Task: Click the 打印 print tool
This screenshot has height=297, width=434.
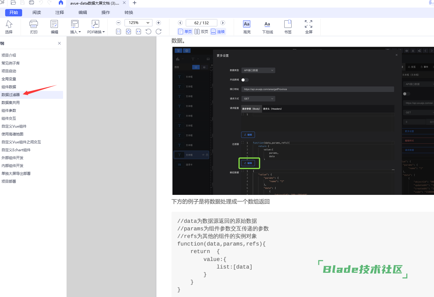Action: pyautogui.click(x=34, y=27)
